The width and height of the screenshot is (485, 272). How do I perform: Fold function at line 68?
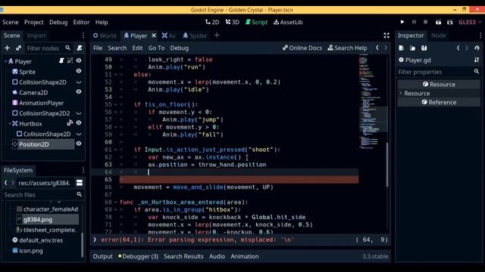click(x=116, y=202)
